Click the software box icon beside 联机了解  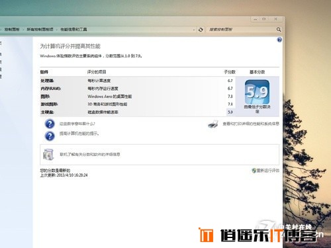[48, 155]
